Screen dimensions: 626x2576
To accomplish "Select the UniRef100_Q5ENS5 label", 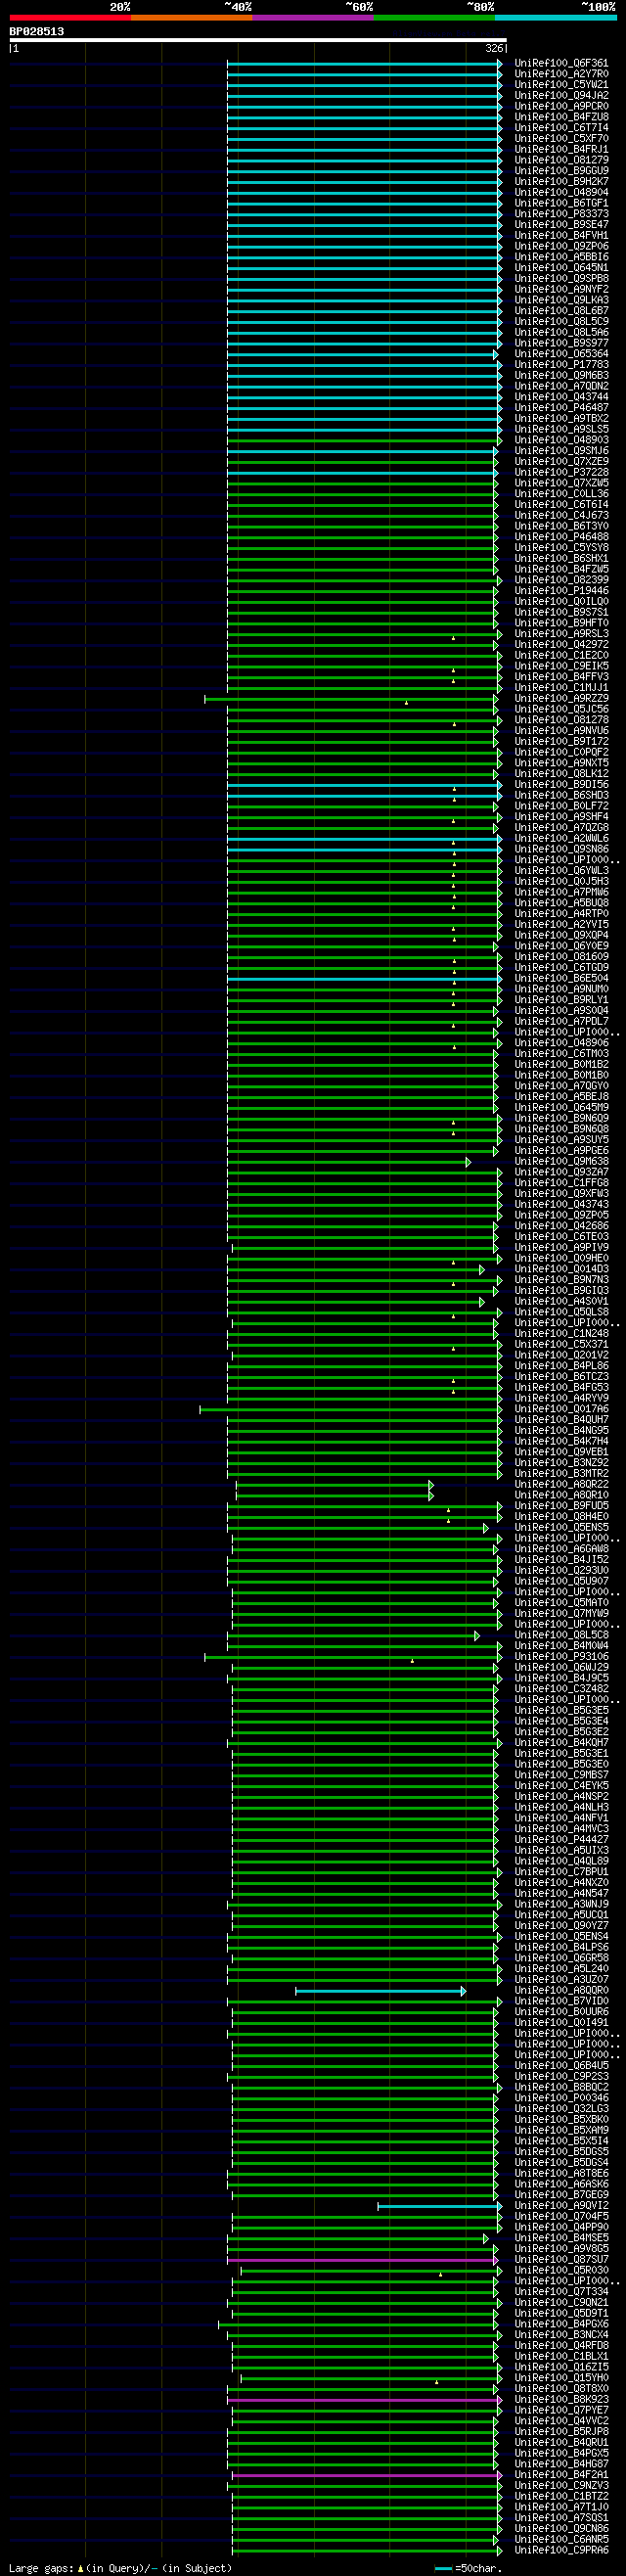I will pos(561,1528).
